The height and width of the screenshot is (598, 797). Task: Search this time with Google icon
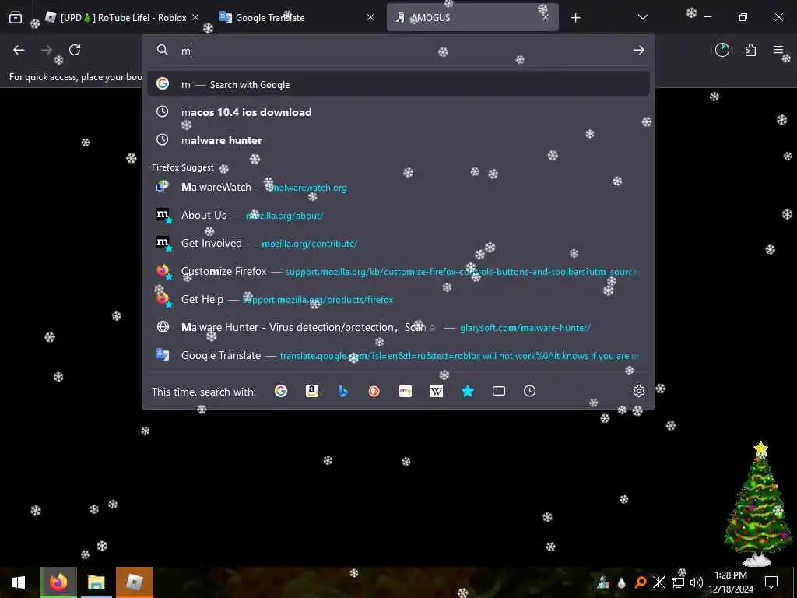[280, 391]
